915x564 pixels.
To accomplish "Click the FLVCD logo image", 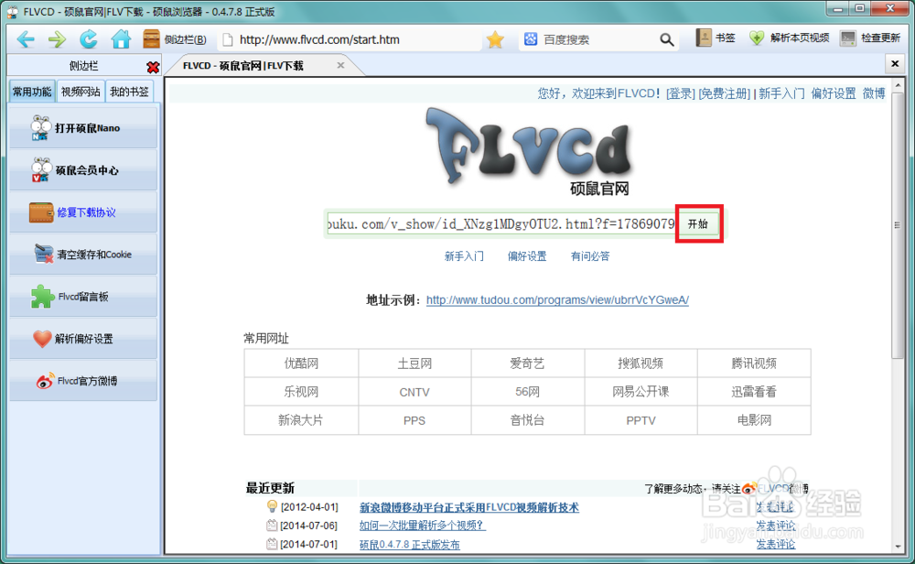I will [529, 152].
